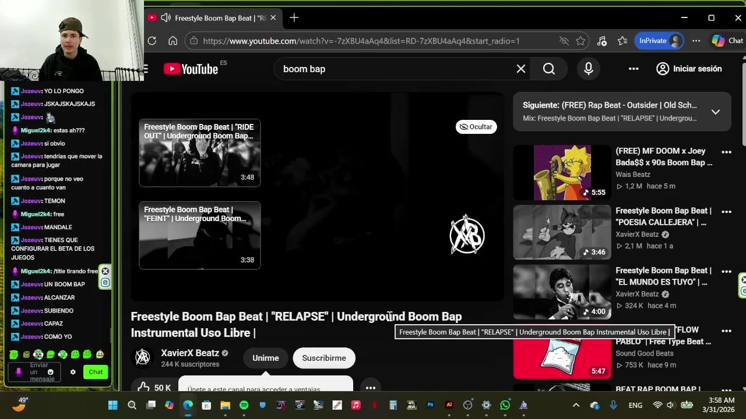Open File Explorer from the taskbar

(x=225, y=405)
